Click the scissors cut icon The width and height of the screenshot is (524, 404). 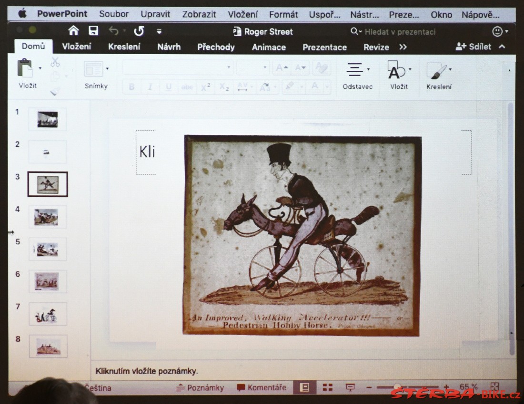tap(55, 62)
